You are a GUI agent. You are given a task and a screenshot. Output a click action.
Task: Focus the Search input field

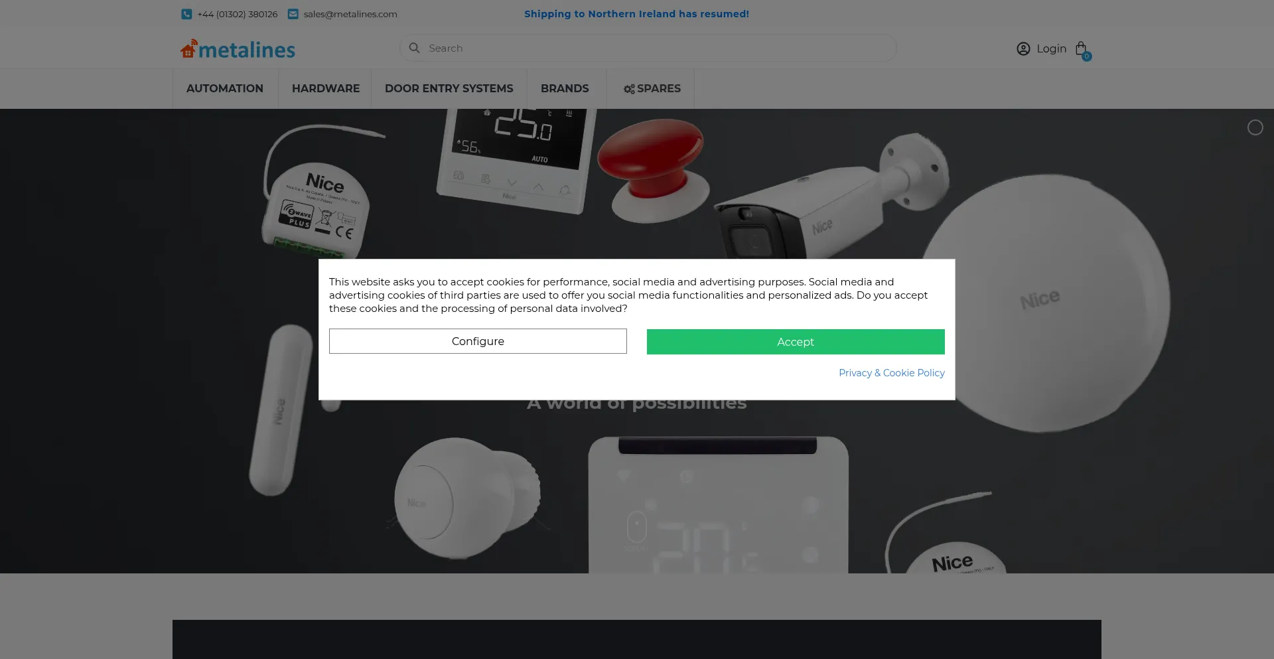point(657,48)
